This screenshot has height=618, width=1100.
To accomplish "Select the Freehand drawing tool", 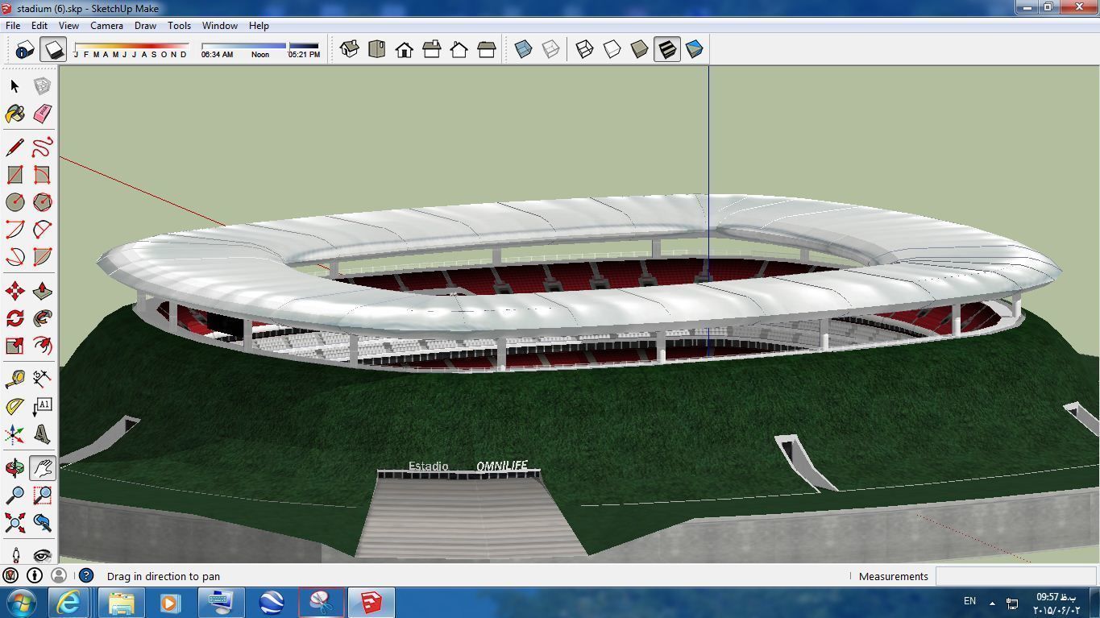I will [x=42, y=147].
